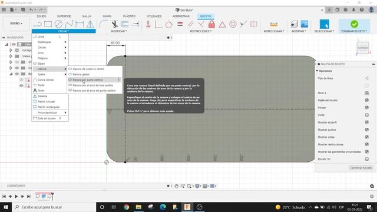
Task: Click the Select tool icon
Action: 324,24
